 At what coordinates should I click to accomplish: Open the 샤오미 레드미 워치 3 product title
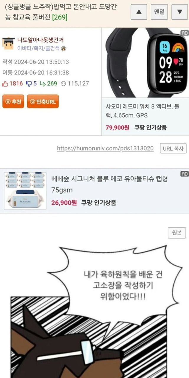pyautogui.click(x=142, y=111)
